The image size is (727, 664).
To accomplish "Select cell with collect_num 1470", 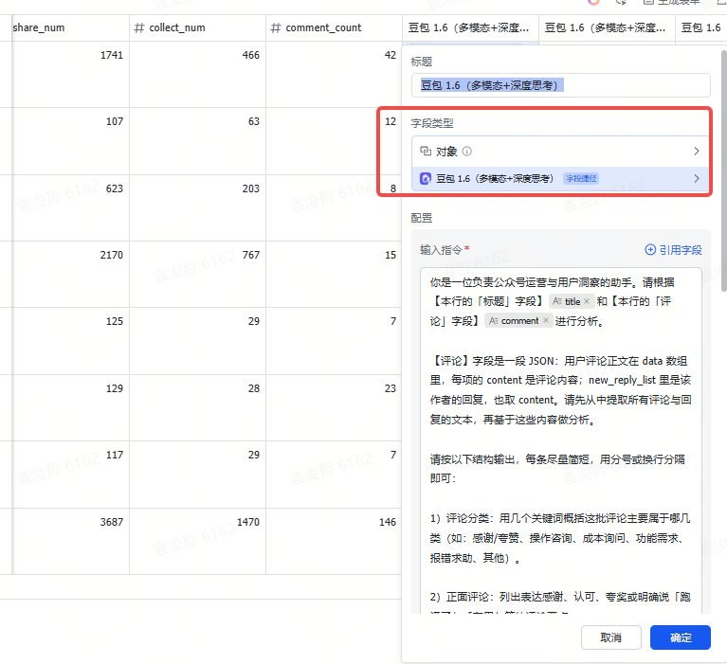I will tap(197, 541).
